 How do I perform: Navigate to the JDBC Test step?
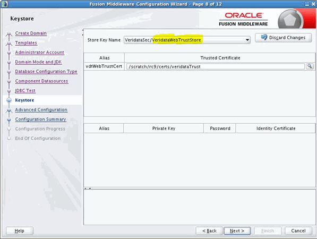coord(25,90)
